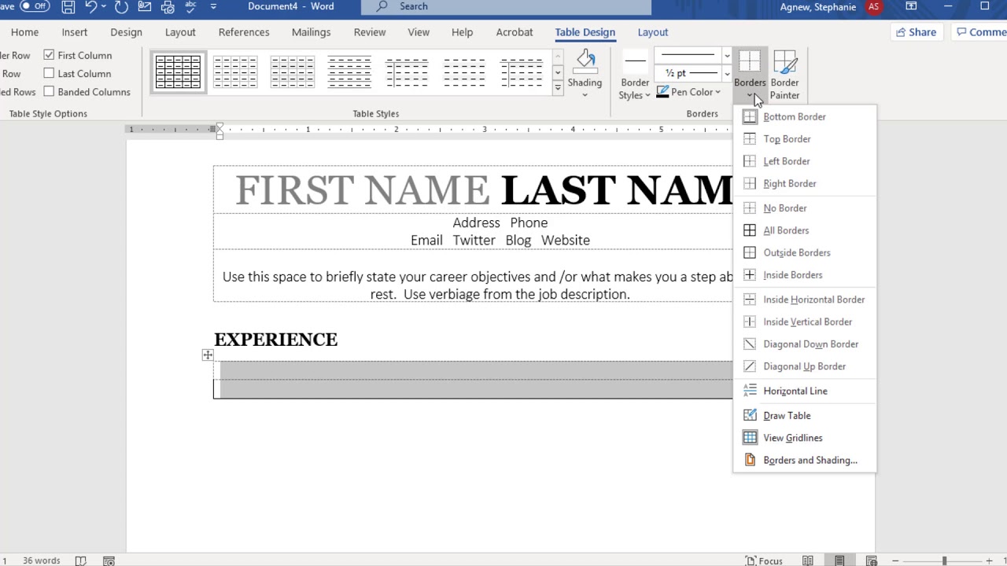
Task: Open the line style dropdown
Action: [727, 56]
